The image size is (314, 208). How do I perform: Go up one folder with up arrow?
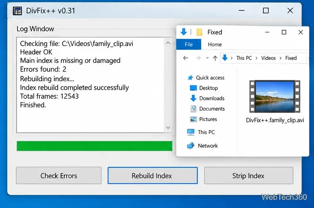(x=215, y=58)
